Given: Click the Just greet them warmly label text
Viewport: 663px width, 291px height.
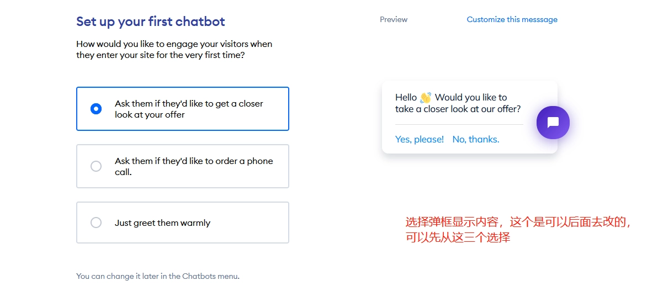Looking at the screenshot, I should pos(162,223).
